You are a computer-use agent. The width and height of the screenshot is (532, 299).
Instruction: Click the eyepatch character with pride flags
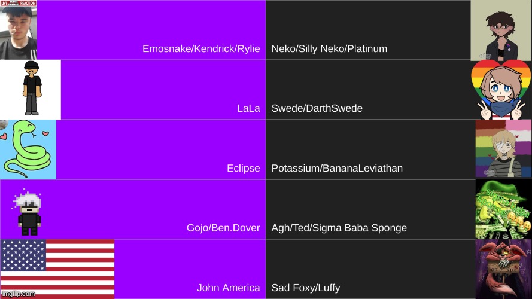point(503,149)
